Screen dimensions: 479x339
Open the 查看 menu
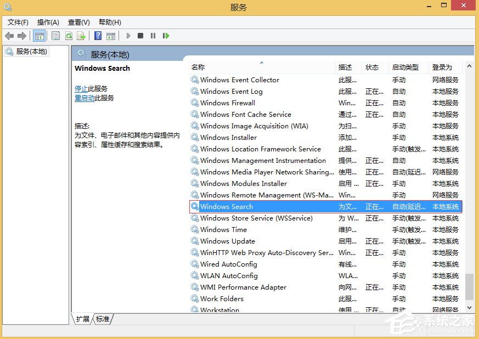pyautogui.click(x=78, y=22)
